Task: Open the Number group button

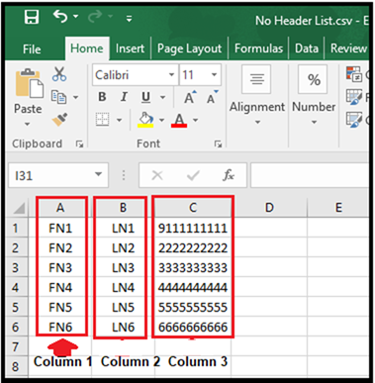Action: 314,95
